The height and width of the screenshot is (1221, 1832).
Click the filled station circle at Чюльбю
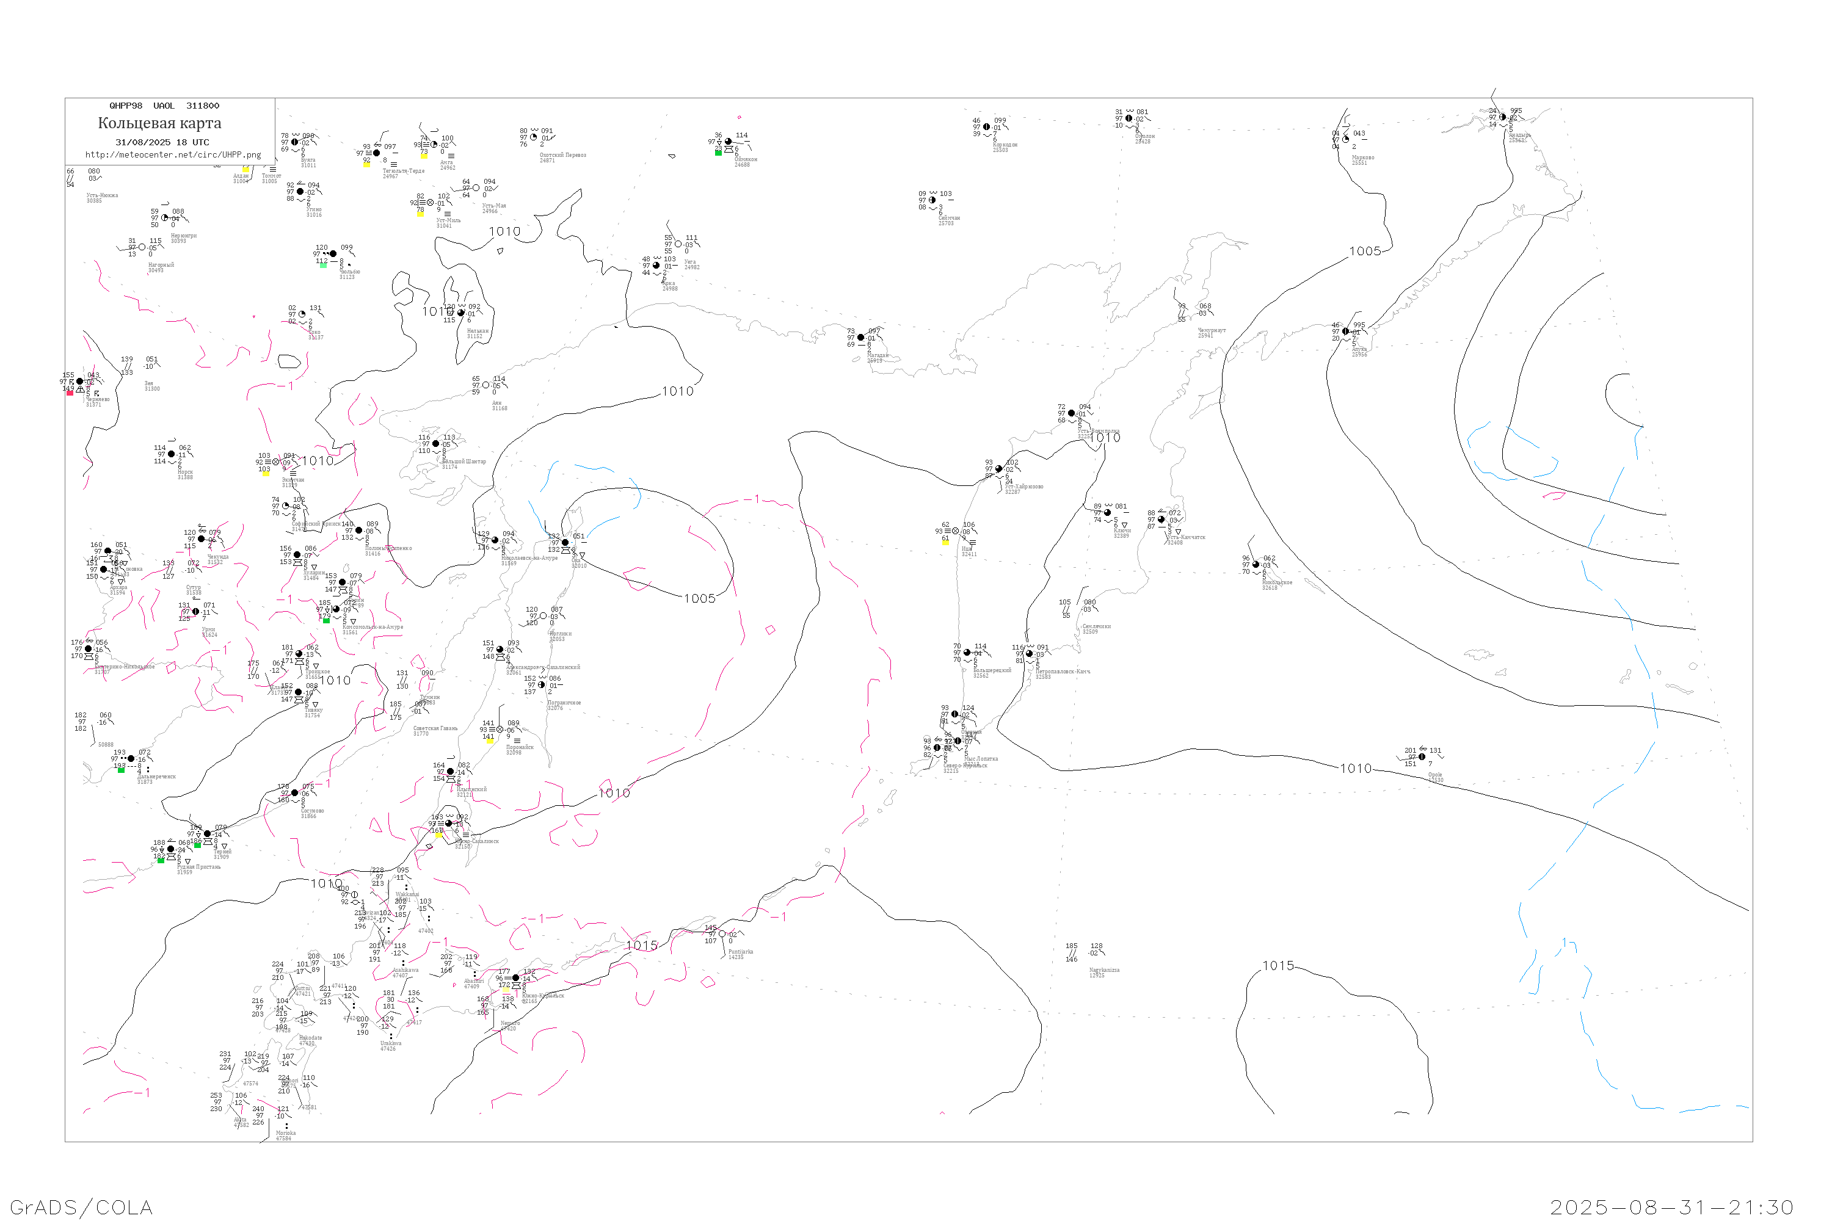(333, 254)
